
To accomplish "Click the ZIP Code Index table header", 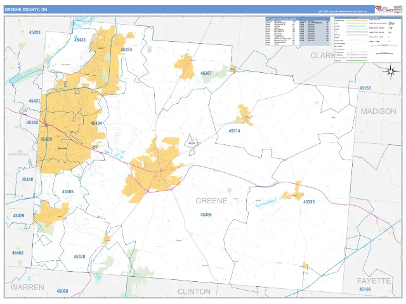I will [x=298, y=19].
